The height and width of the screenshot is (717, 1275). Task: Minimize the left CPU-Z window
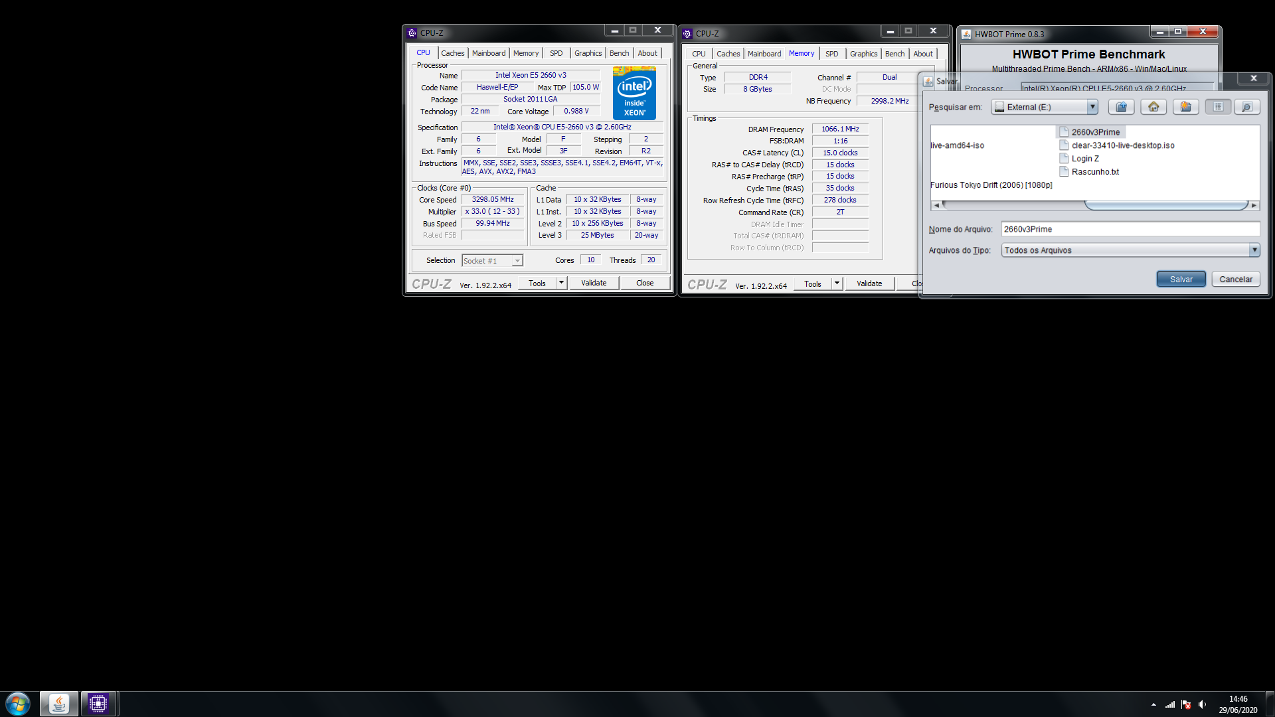[x=614, y=31]
